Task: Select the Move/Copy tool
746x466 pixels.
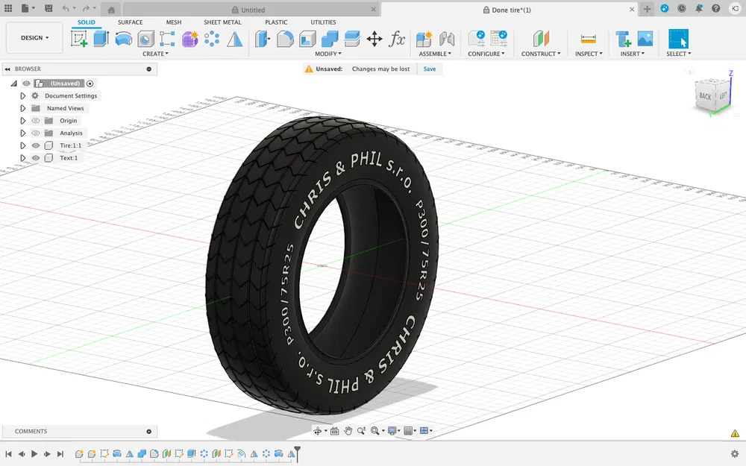Action: coord(374,39)
